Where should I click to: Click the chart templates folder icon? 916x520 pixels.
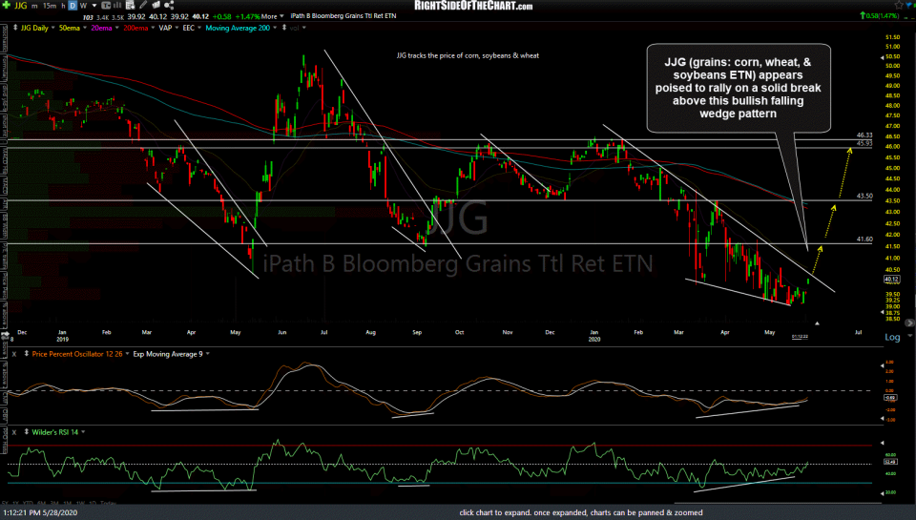click(x=156, y=6)
